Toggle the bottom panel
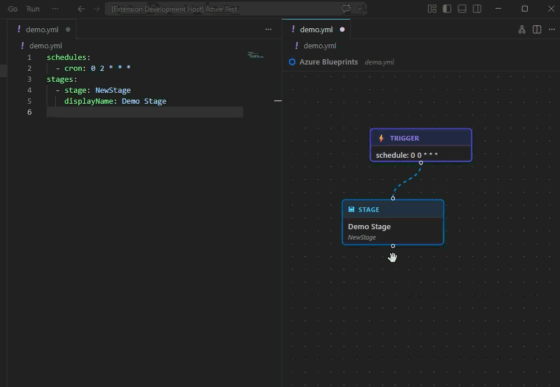Viewport: 560px width, 387px height. [x=462, y=9]
